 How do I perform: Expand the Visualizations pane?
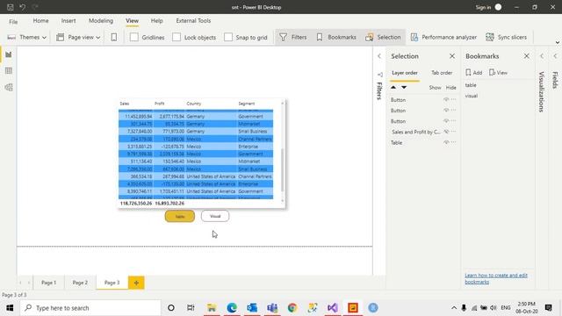(542, 56)
